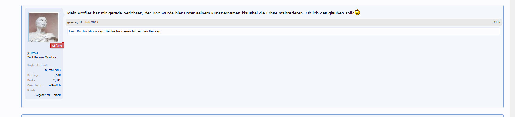Click the 31. Juli 2018 post date
The image size is (515, 117).
click(88, 22)
